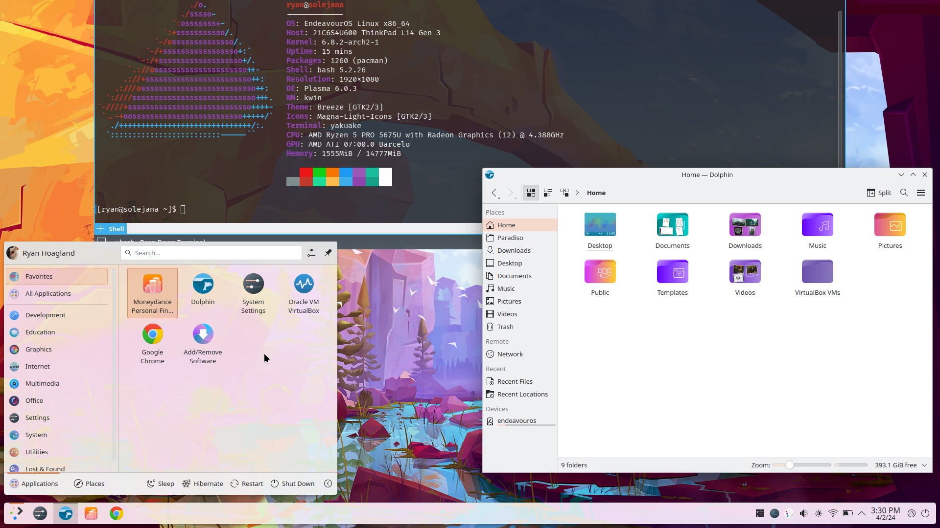This screenshot has width=940, height=528.
Task: Click the launcher Search field
Action: coord(211,253)
